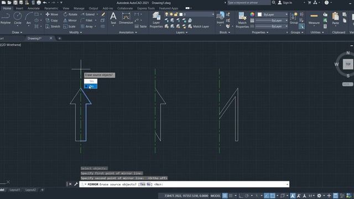Viewport: 354px width, 199px height.
Task: Click Match Properties
Action: (242, 20)
